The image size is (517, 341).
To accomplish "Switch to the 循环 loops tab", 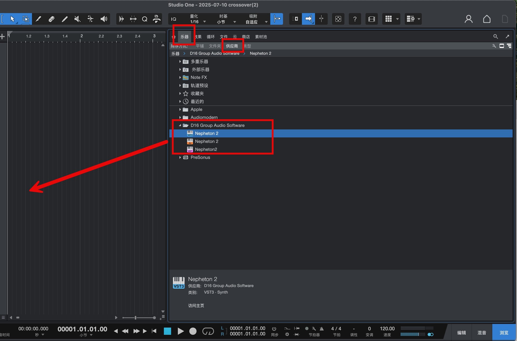I will tap(211, 37).
